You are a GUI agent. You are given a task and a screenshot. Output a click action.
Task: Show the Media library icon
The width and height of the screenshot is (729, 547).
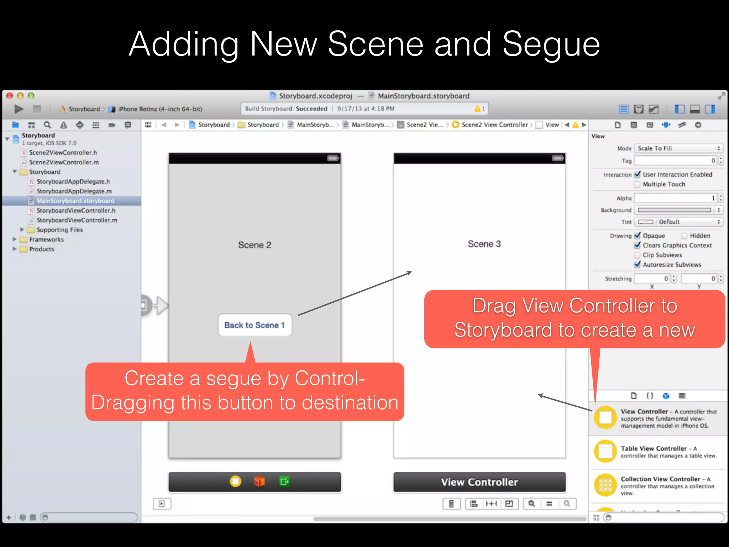tap(682, 396)
